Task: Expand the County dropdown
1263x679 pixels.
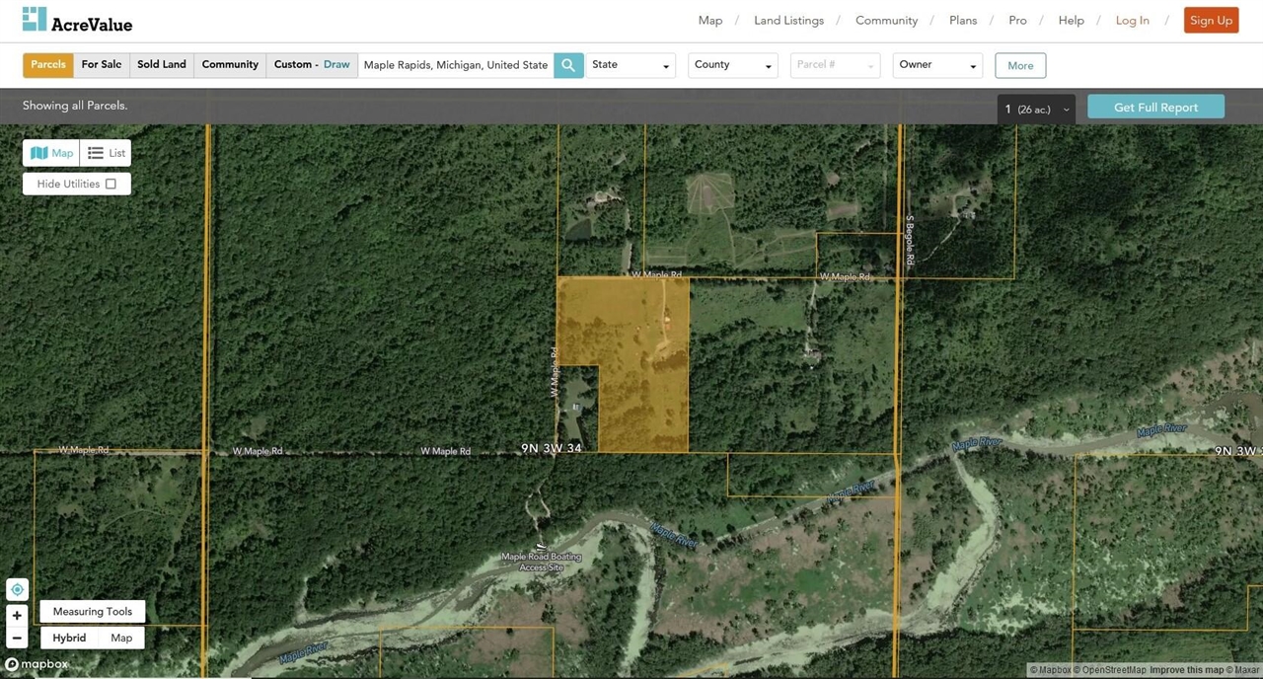Action: coord(732,65)
